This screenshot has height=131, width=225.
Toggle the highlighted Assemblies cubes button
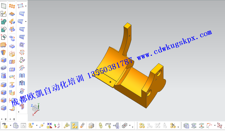point(75,126)
